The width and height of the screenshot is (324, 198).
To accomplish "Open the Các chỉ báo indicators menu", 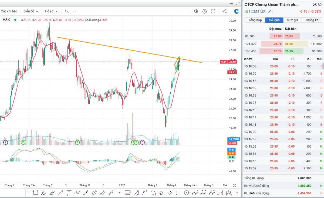I will (9, 11).
